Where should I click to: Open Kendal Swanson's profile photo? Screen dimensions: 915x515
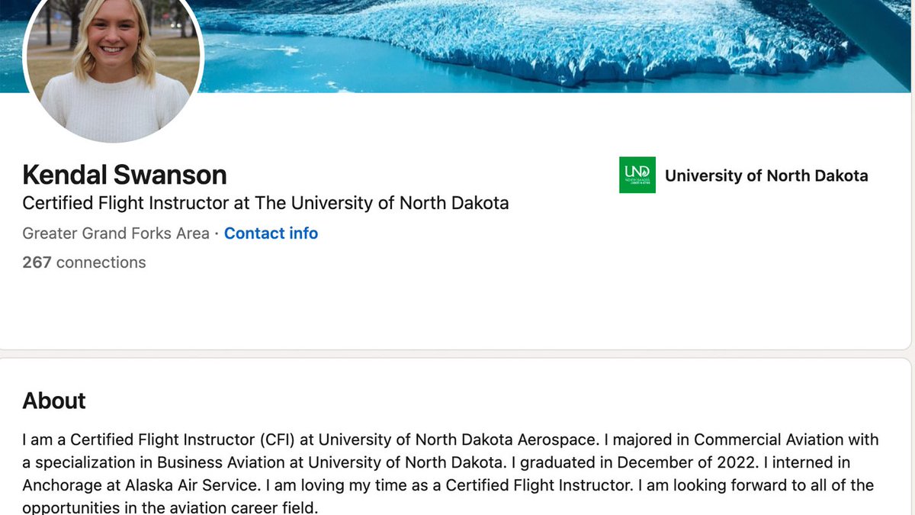[x=114, y=69]
